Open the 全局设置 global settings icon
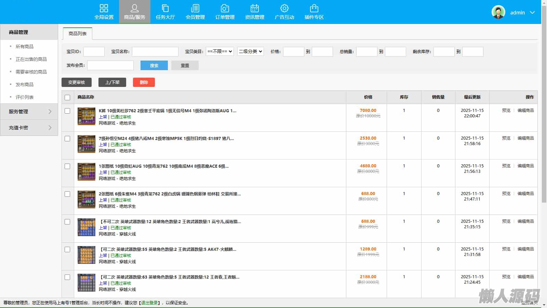Viewport: 547px width, 308px height. (x=104, y=9)
